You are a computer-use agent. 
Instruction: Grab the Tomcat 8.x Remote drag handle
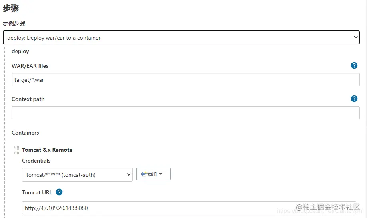(x=17, y=150)
